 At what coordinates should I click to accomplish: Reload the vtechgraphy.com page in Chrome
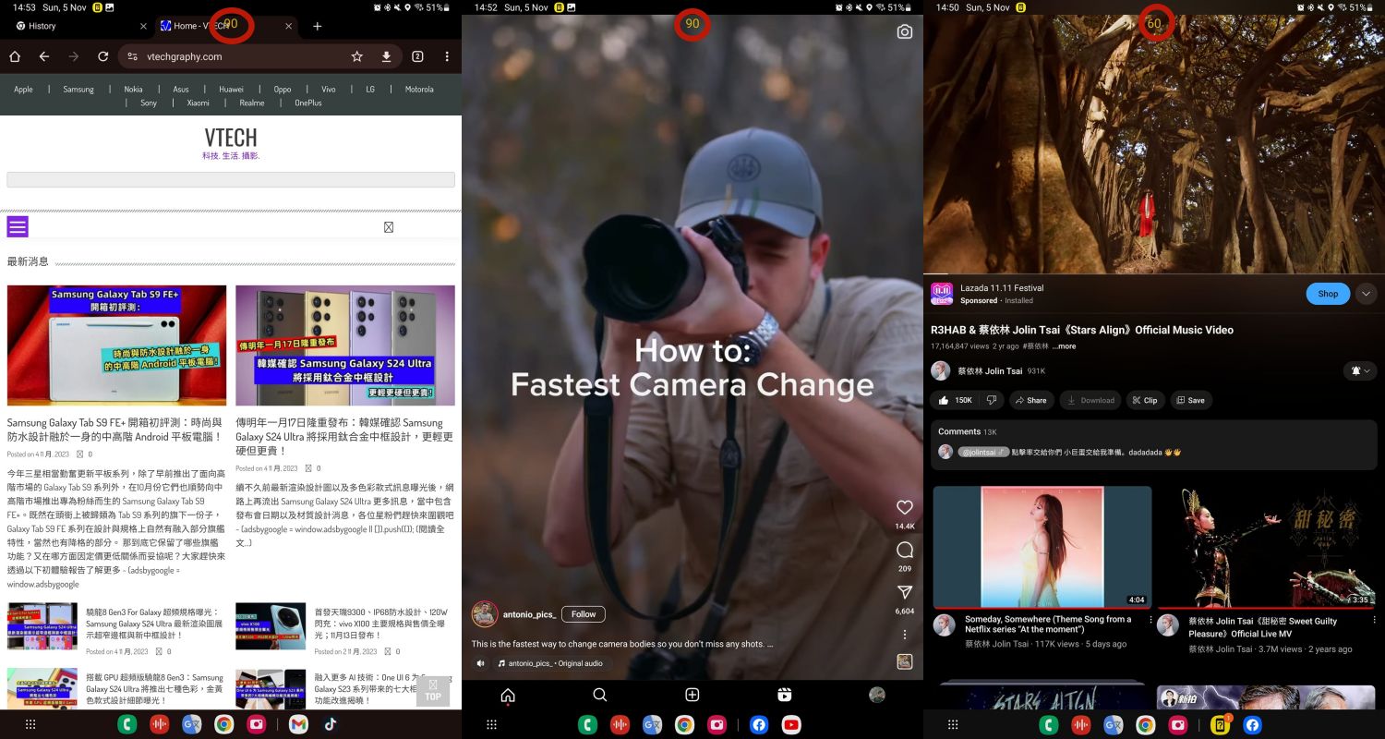pyautogui.click(x=103, y=56)
